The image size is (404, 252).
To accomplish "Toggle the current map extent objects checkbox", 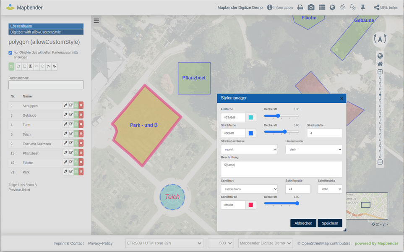I will (x=10, y=53).
